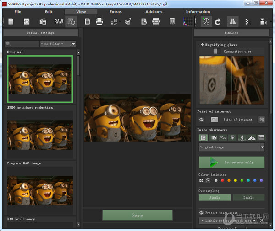Open the export icon's small dropdown arrow
This screenshot has height=231, width=275.
tap(120, 21)
